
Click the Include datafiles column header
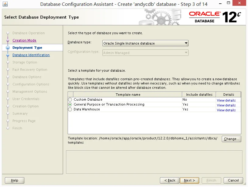[x=199, y=95]
